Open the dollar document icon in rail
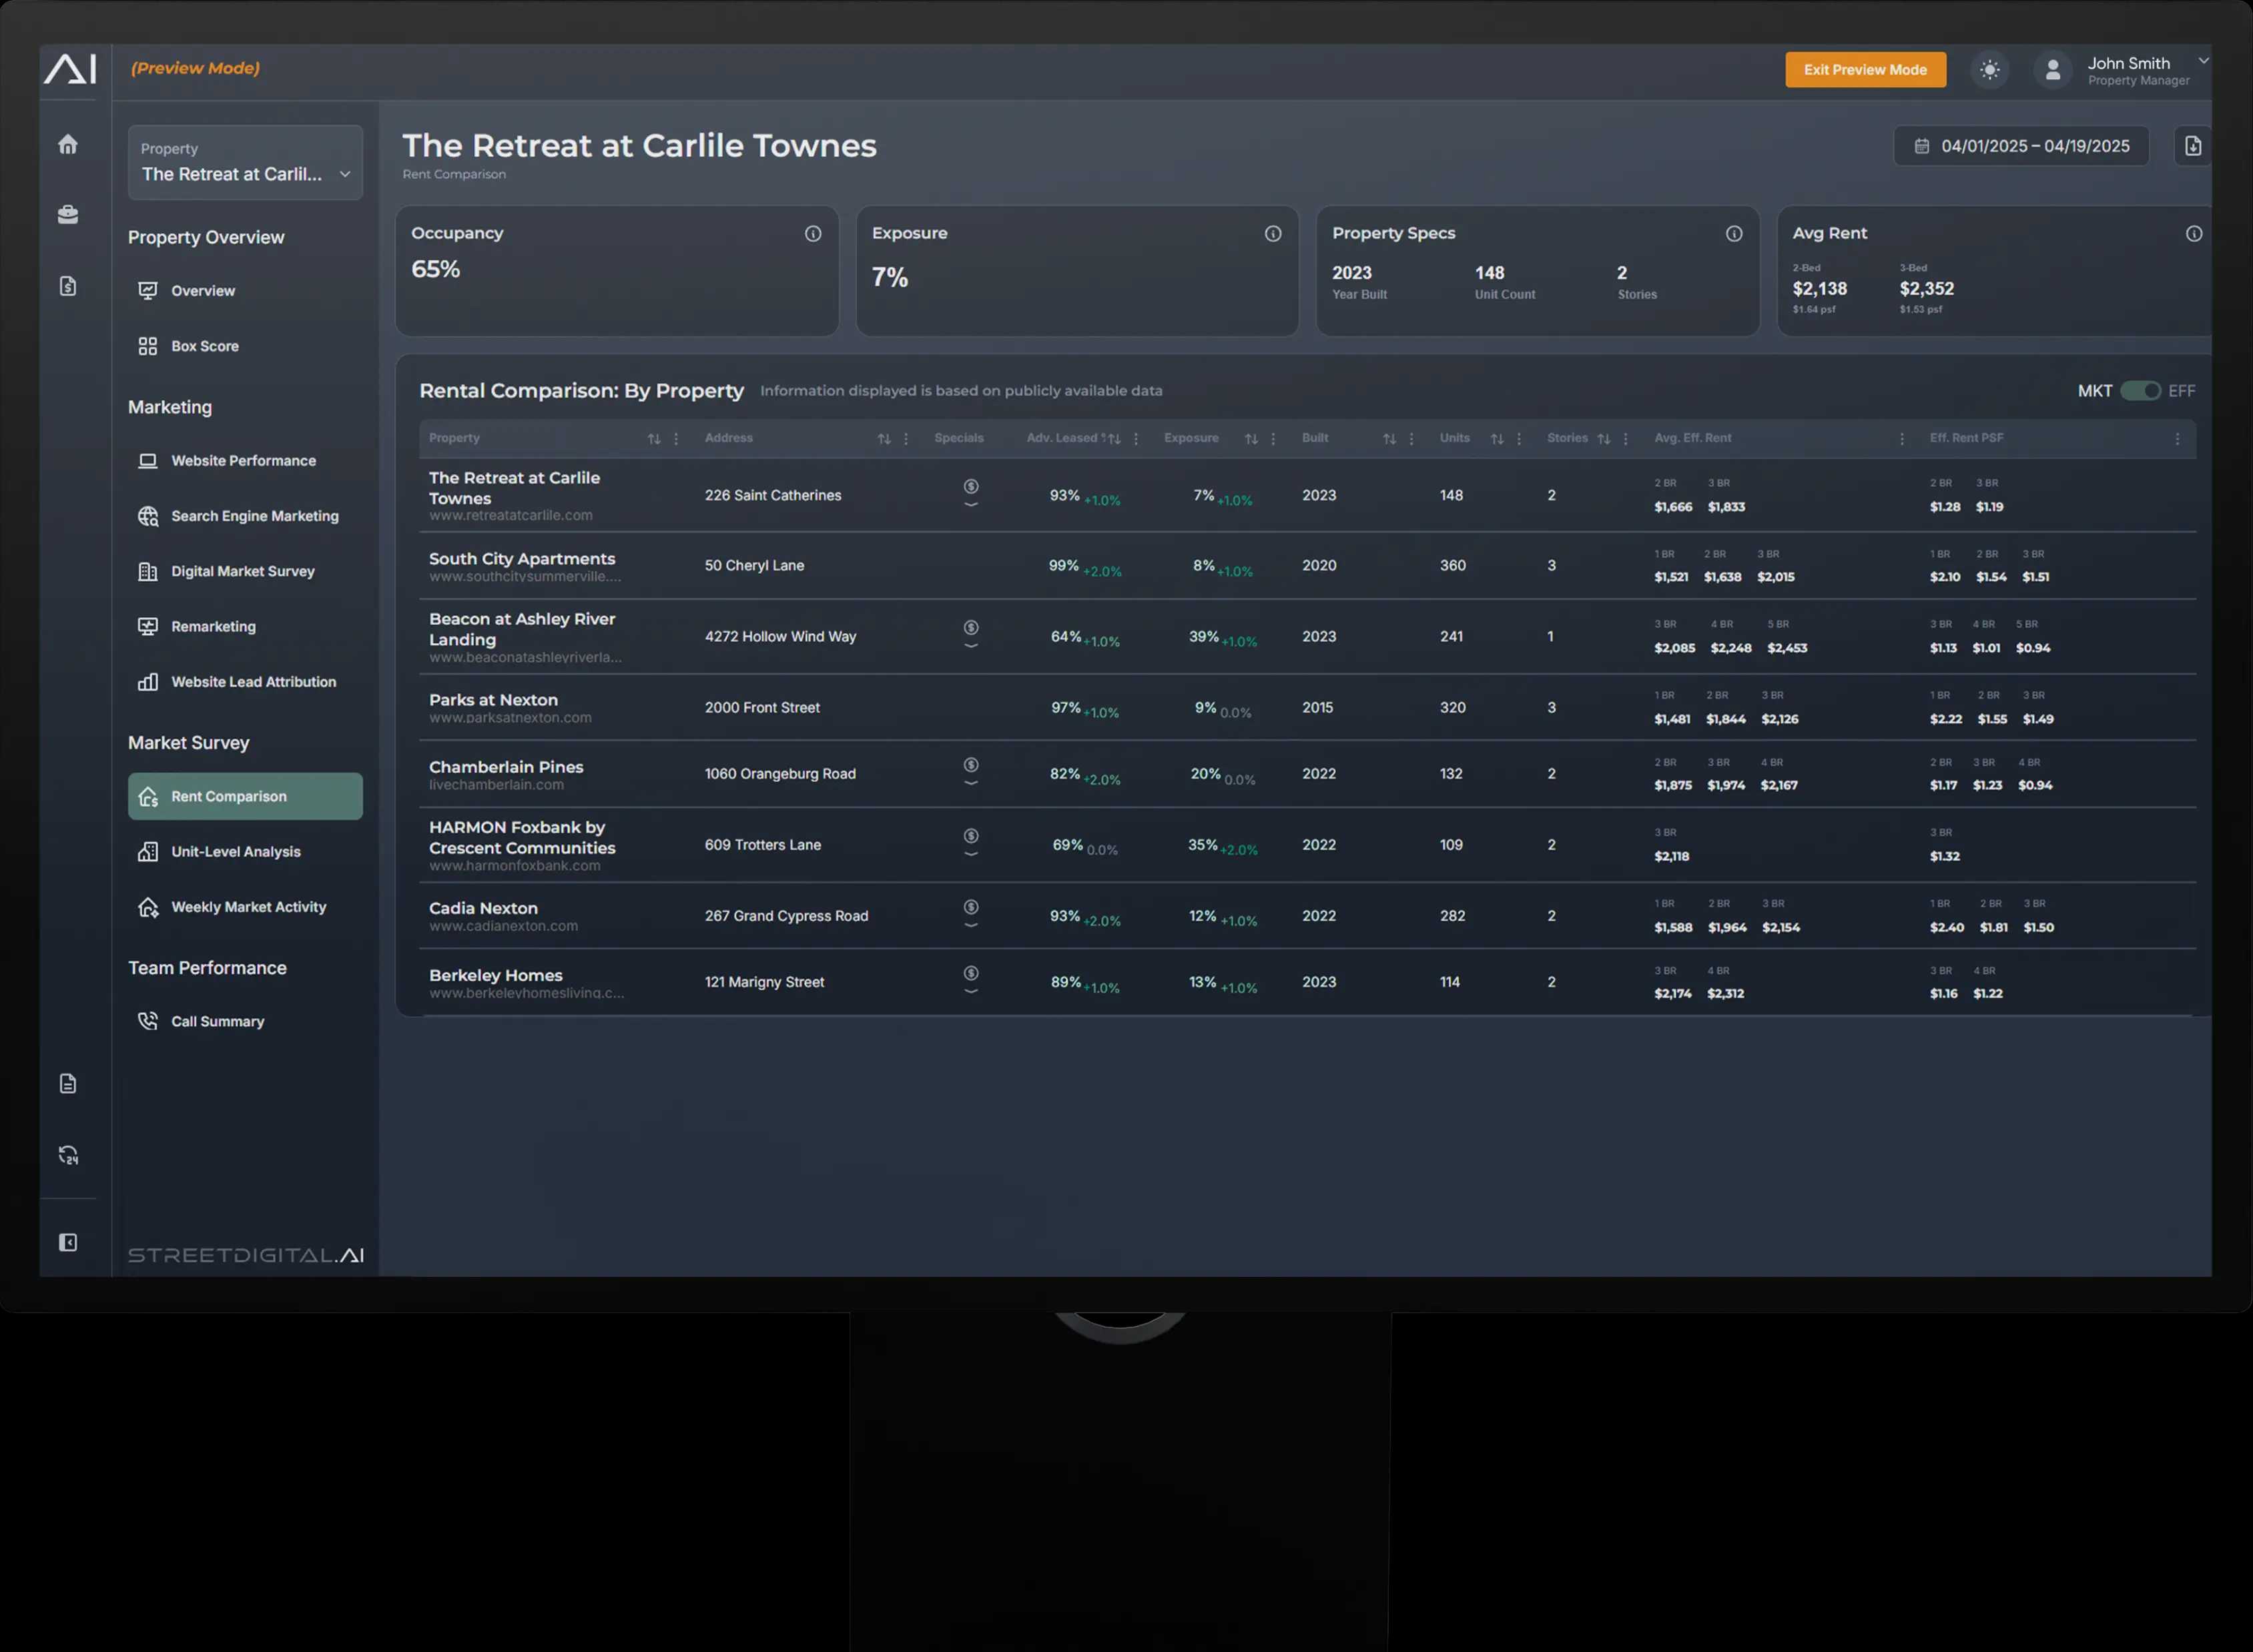The image size is (2253, 1652). tap(68, 286)
